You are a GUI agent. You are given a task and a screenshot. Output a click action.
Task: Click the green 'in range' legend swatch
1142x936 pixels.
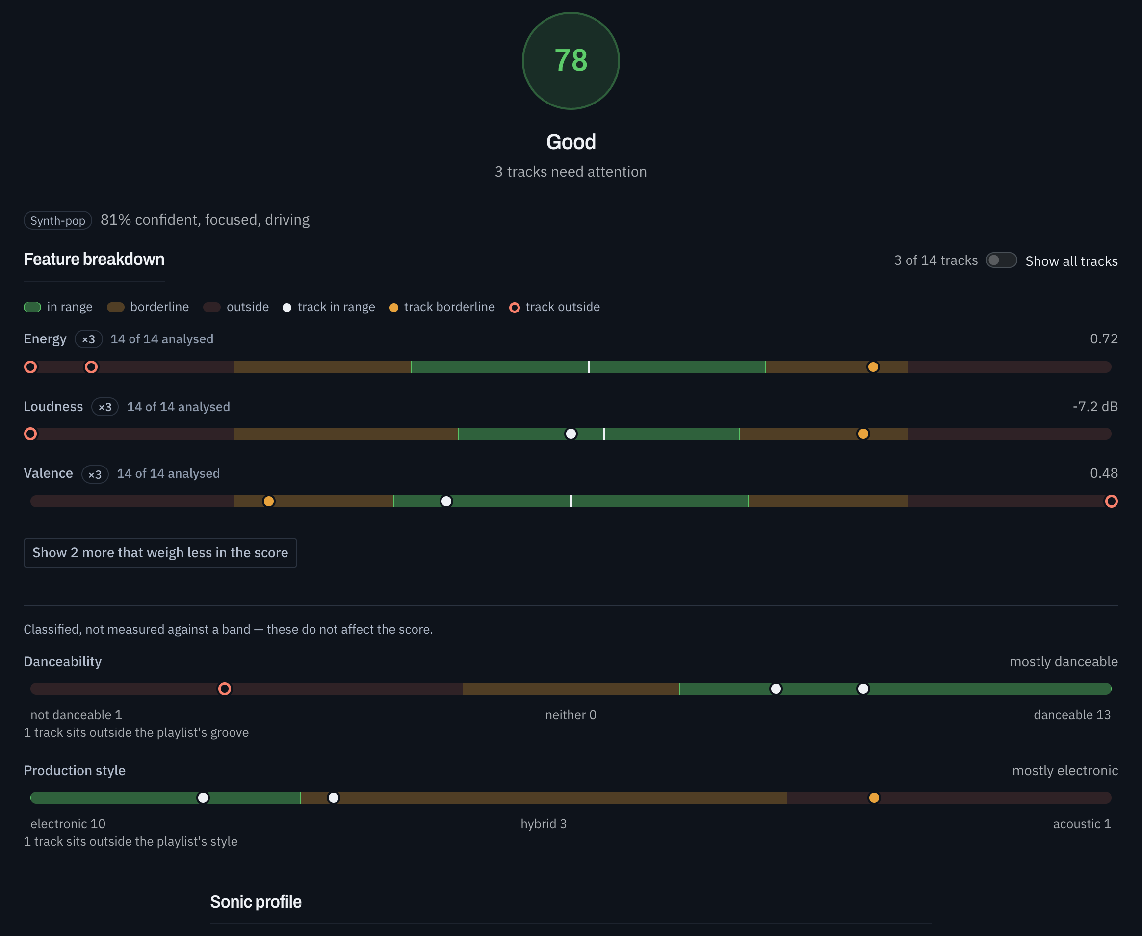click(32, 307)
